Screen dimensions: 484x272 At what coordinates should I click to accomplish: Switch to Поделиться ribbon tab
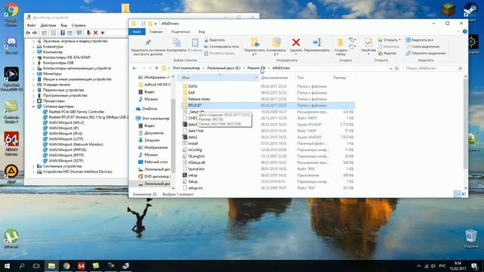point(181,32)
